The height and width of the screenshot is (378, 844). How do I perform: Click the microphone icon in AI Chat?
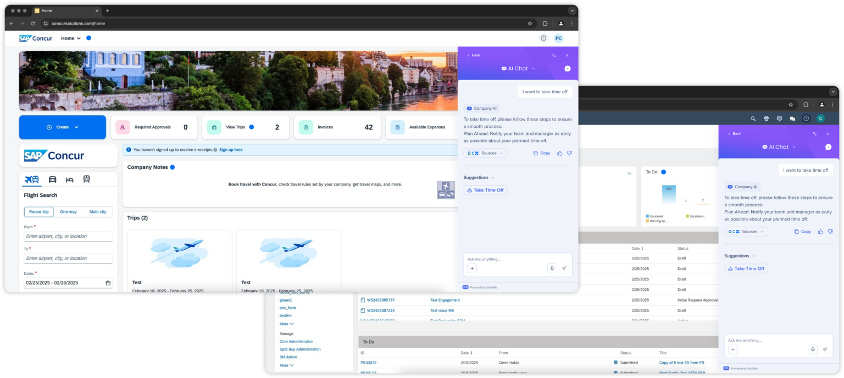(552, 268)
